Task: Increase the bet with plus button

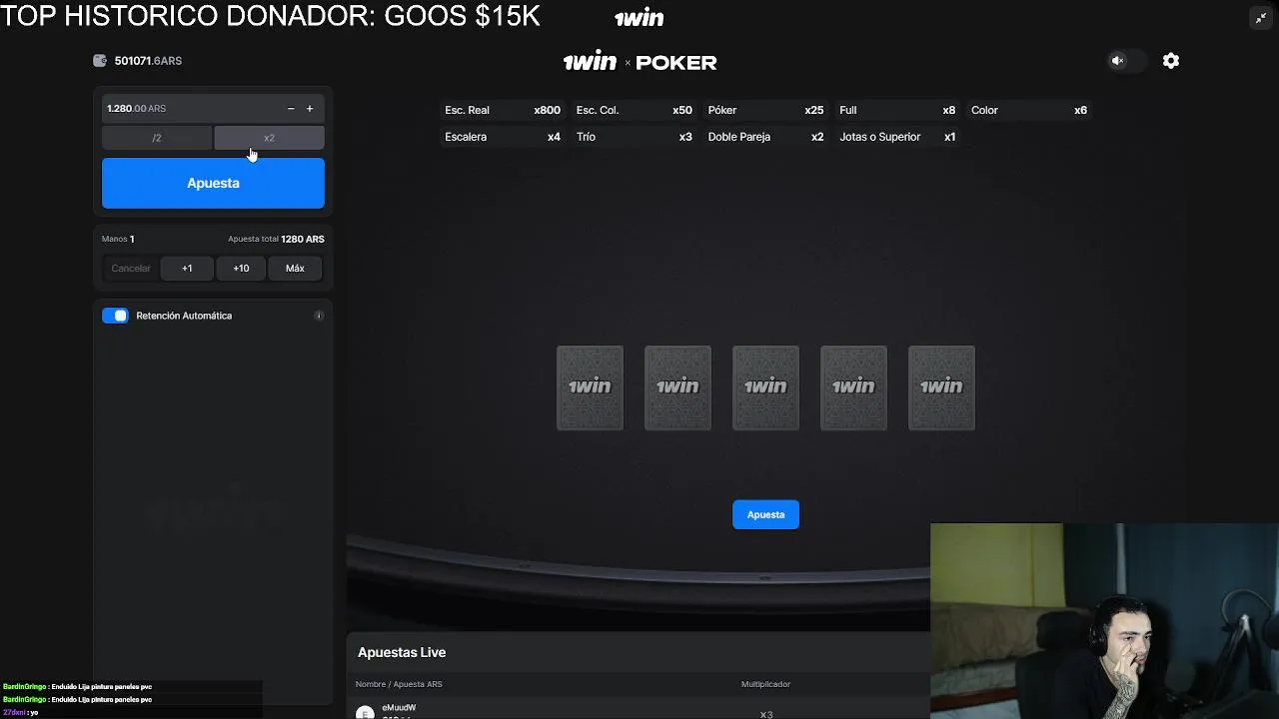Action: pos(310,109)
